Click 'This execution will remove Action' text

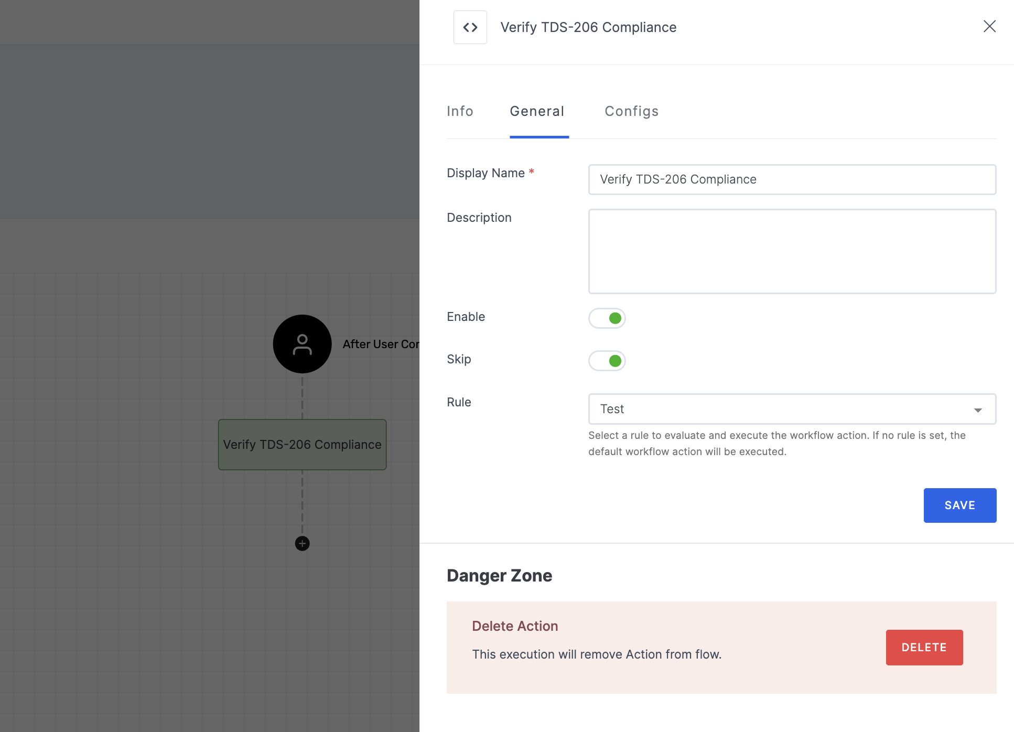[597, 654]
